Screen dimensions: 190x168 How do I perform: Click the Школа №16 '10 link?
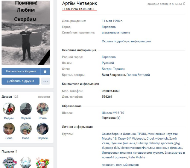click(x=113, y=113)
